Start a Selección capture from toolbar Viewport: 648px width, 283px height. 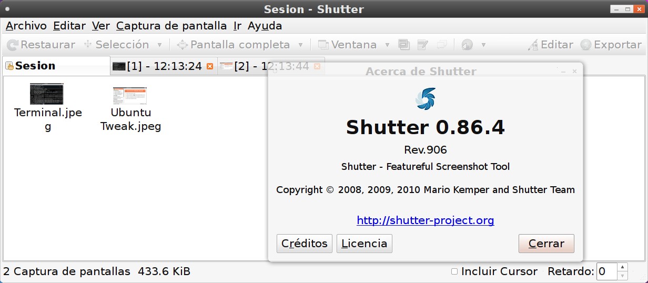coord(116,45)
